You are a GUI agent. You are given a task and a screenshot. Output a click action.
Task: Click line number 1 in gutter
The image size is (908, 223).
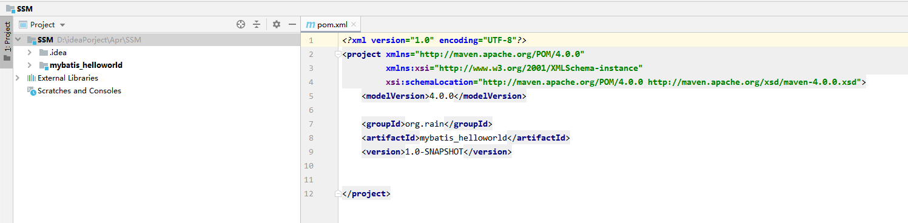311,40
